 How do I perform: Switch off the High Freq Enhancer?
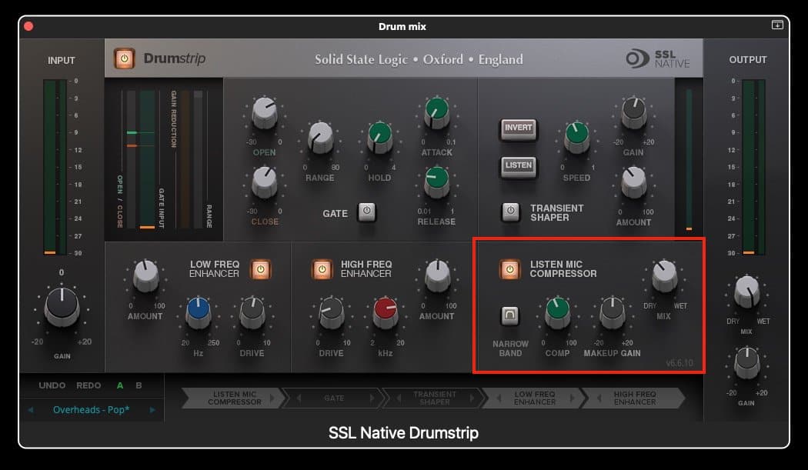[x=322, y=269]
